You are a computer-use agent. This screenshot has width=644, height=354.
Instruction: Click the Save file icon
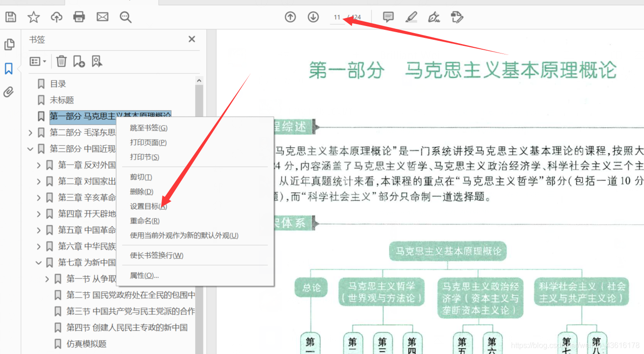pos(10,18)
